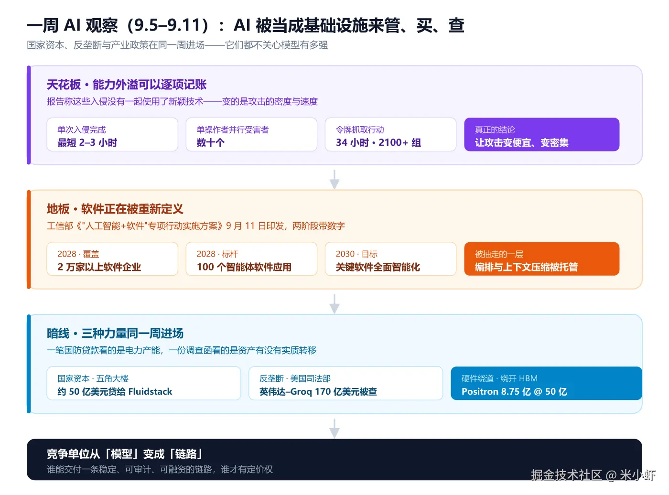This screenshot has height=495, width=669.
Task: Select the "2028 · 标杆" card
Action: point(251,259)
